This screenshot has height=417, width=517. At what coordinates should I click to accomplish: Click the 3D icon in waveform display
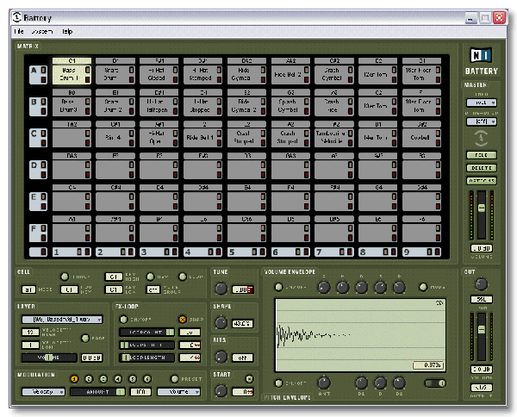click(x=439, y=302)
